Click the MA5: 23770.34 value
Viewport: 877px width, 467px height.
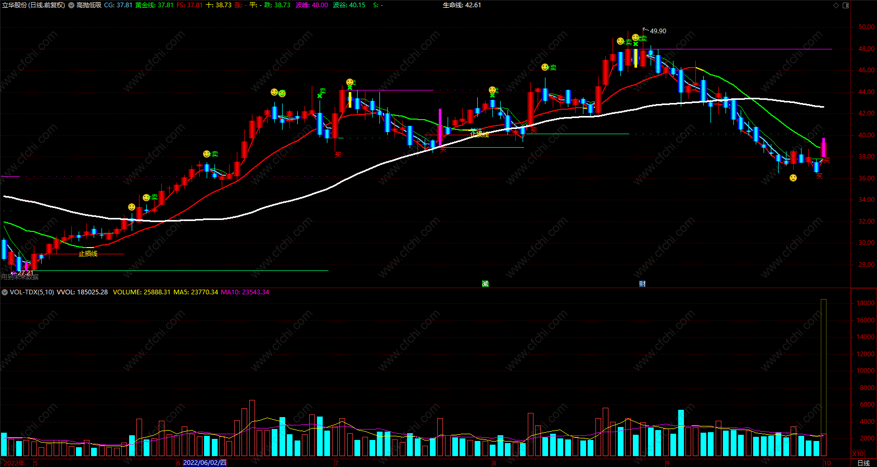coord(196,292)
